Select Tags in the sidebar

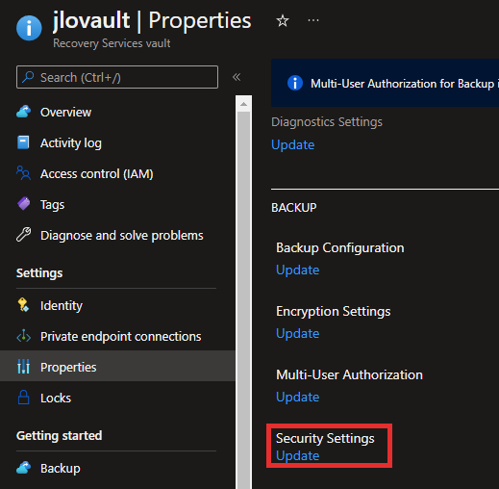(117, 205)
